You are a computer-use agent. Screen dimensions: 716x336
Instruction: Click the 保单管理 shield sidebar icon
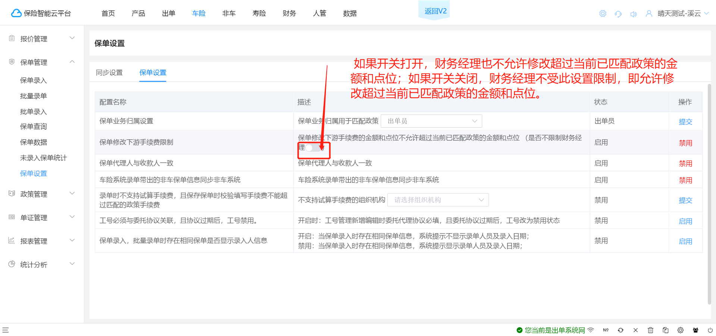[12, 62]
